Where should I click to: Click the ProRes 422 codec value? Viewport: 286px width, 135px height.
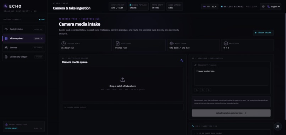click(121, 48)
